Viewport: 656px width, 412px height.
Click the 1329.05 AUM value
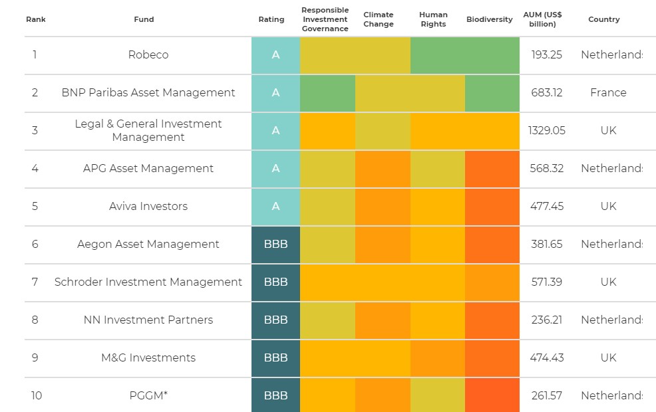(x=547, y=130)
